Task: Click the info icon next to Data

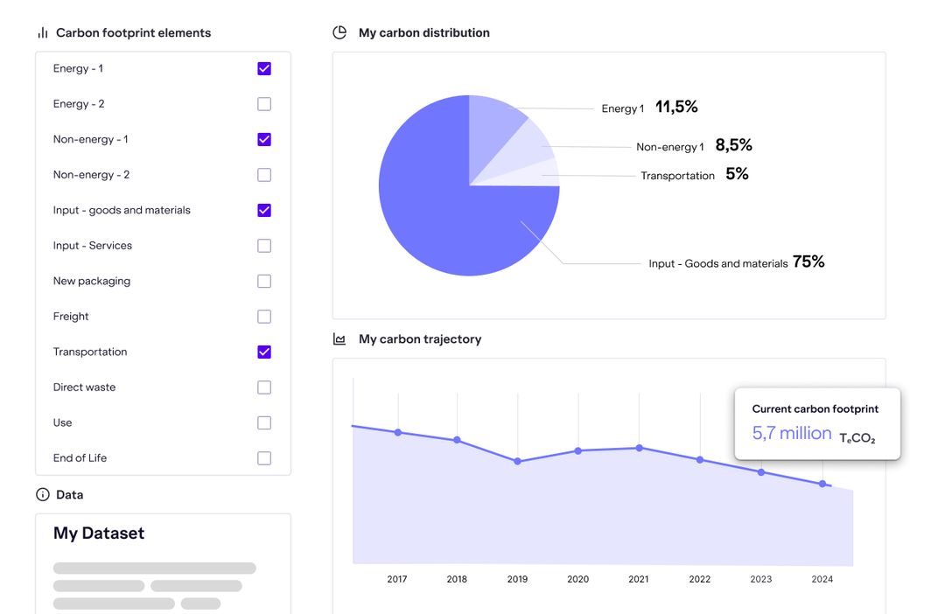Action: tap(41, 494)
